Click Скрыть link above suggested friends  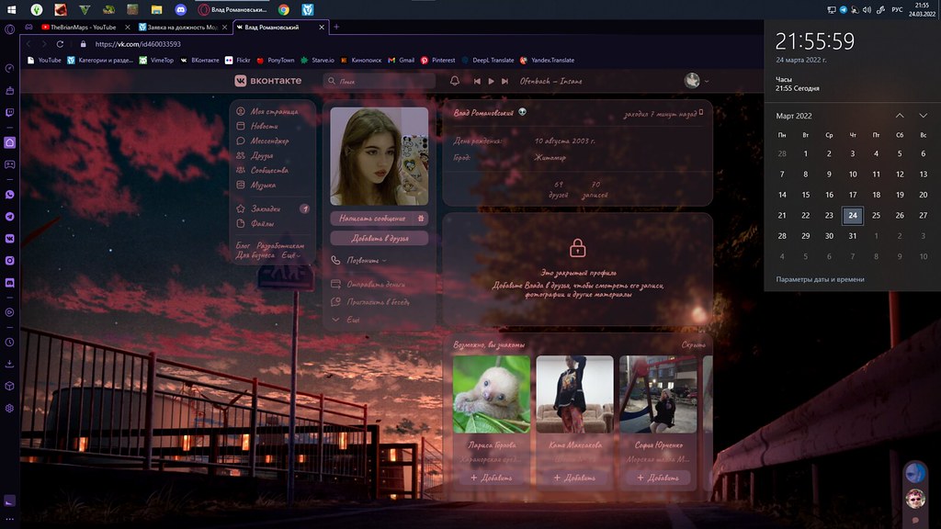pyautogui.click(x=693, y=345)
